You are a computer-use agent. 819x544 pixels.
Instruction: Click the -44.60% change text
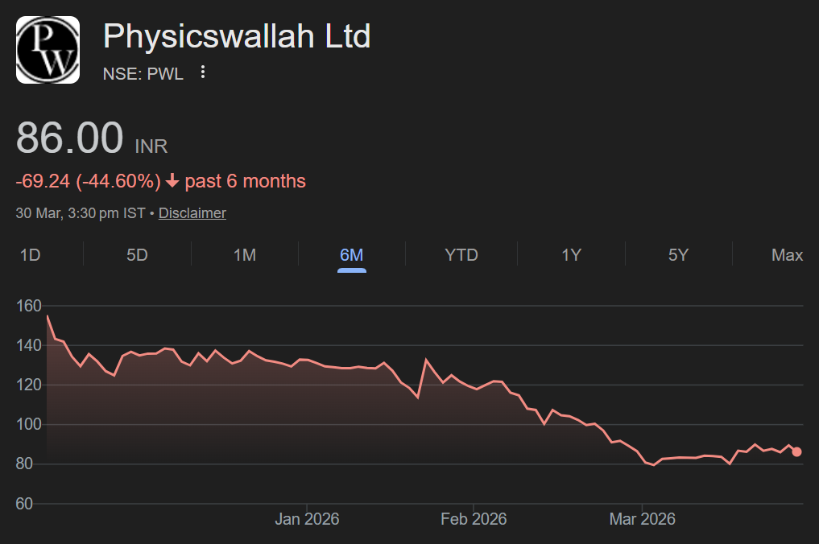tap(118, 181)
